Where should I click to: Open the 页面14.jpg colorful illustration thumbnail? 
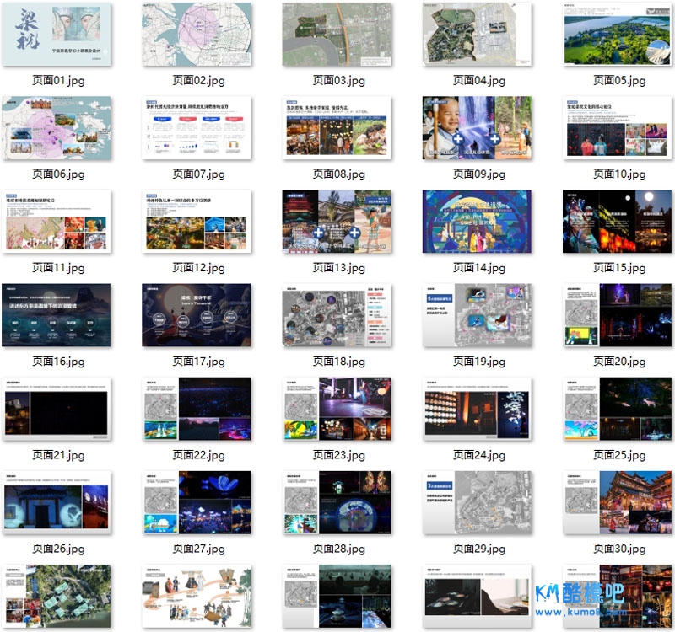[x=477, y=221]
